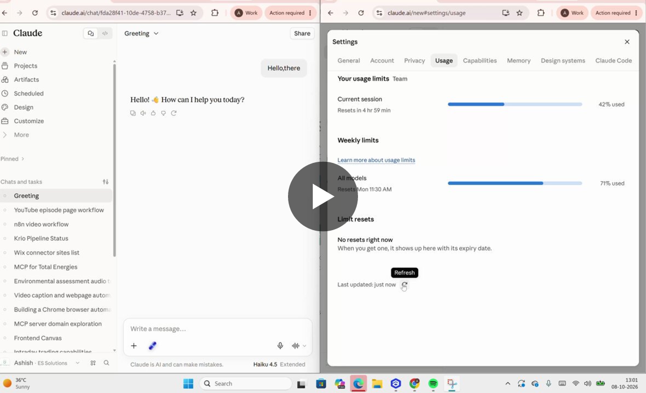Click the plus icon in the message composer
Image resolution: width=646 pixels, height=393 pixels.
click(134, 346)
